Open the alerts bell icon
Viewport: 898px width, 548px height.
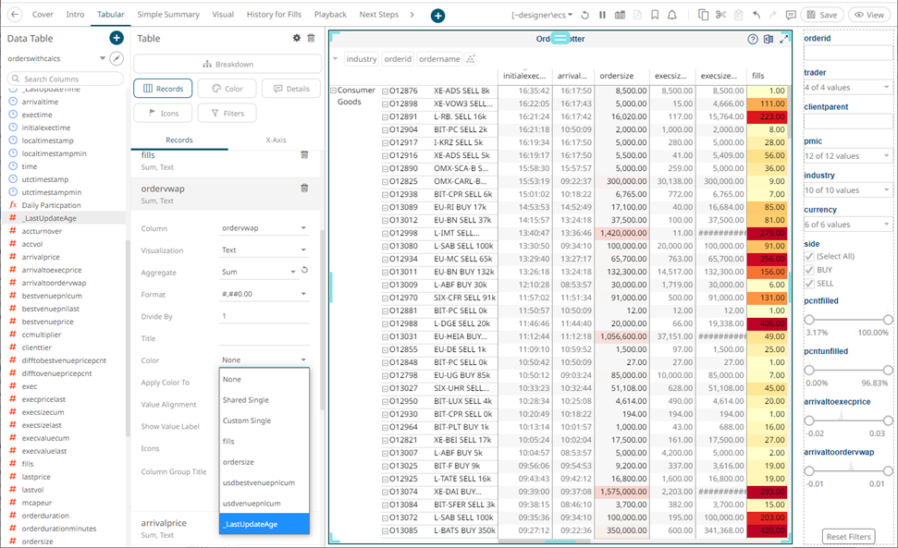[x=672, y=15]
